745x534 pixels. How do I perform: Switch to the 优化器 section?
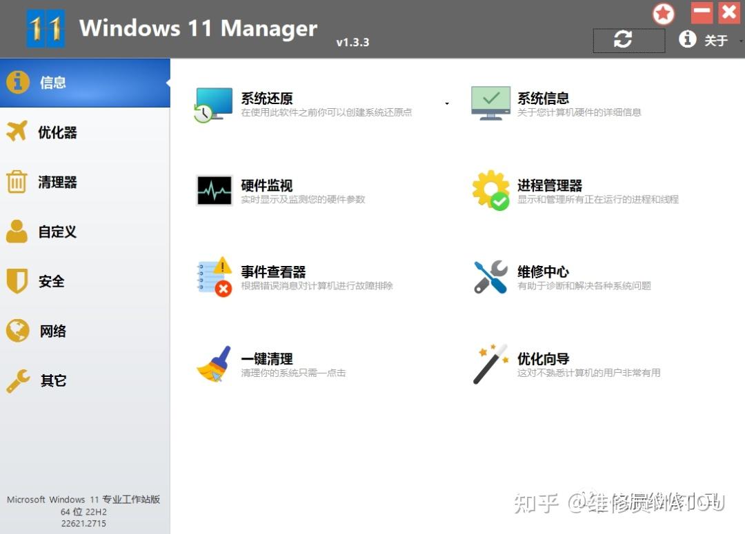click(57, 132)
